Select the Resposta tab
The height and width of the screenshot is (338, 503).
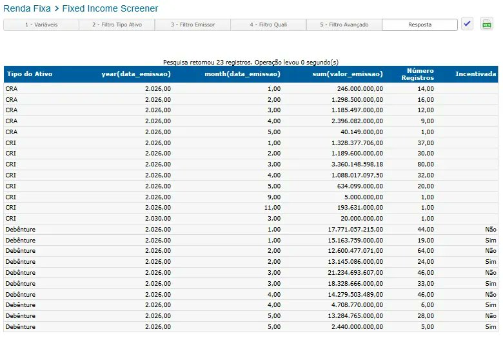coord(420,25)
